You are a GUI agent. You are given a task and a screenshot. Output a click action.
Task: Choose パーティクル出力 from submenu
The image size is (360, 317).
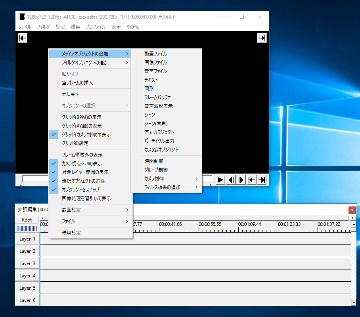[x=167, y=141]
